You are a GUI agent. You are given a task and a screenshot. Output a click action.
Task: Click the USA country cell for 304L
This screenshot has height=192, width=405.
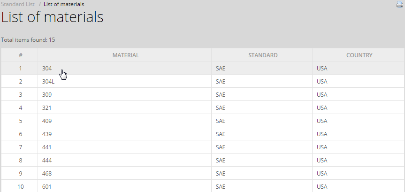(322, 82)
